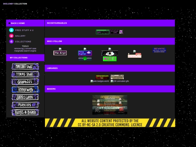Open the interweb collection banner

pos(25,90)
